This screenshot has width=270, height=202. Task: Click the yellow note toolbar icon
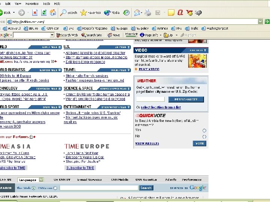tap(171, 13)
